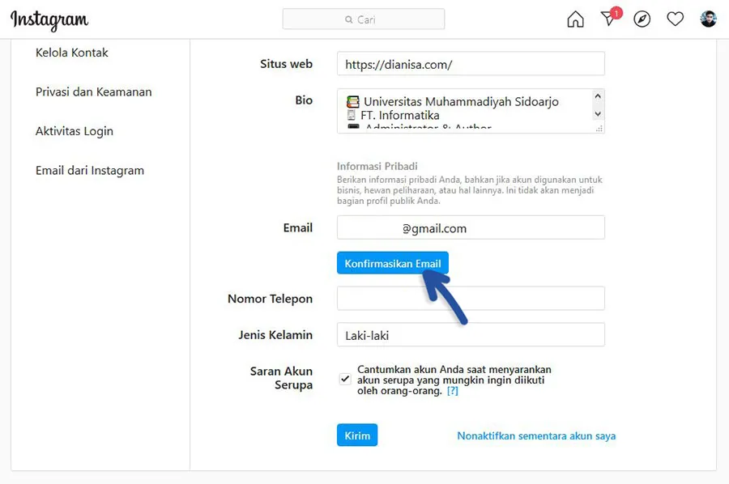Open the Instagram home feed icon
This screenshot has width=729, height=484.
tap(575, 19)
